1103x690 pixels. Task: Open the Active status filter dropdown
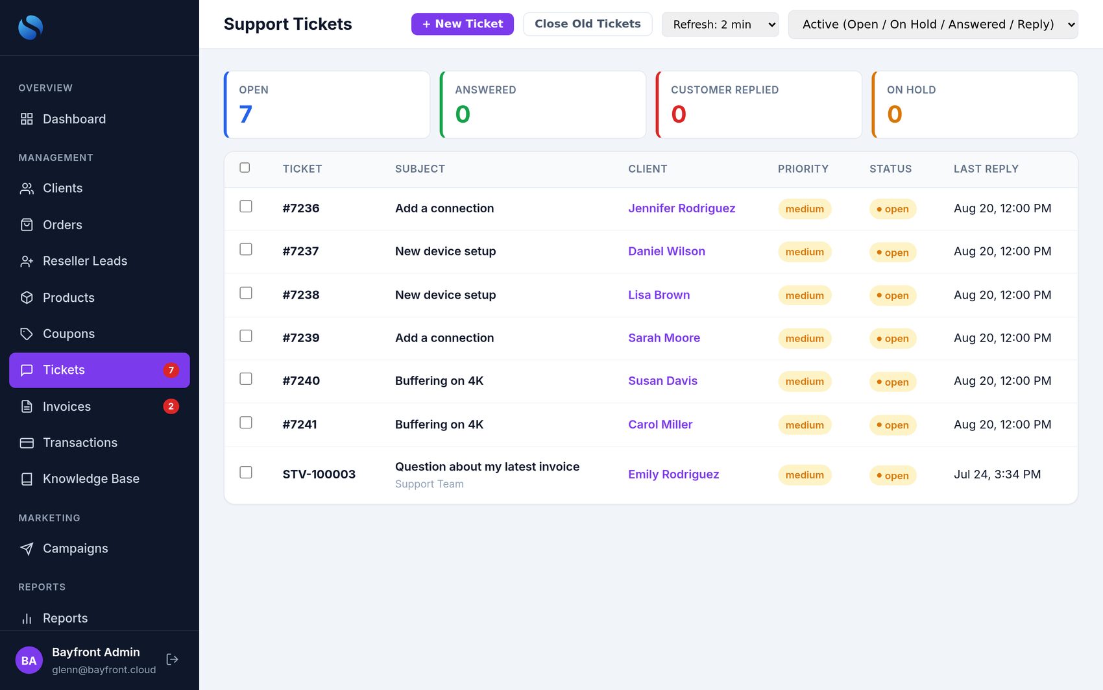[x=933, y=25]
